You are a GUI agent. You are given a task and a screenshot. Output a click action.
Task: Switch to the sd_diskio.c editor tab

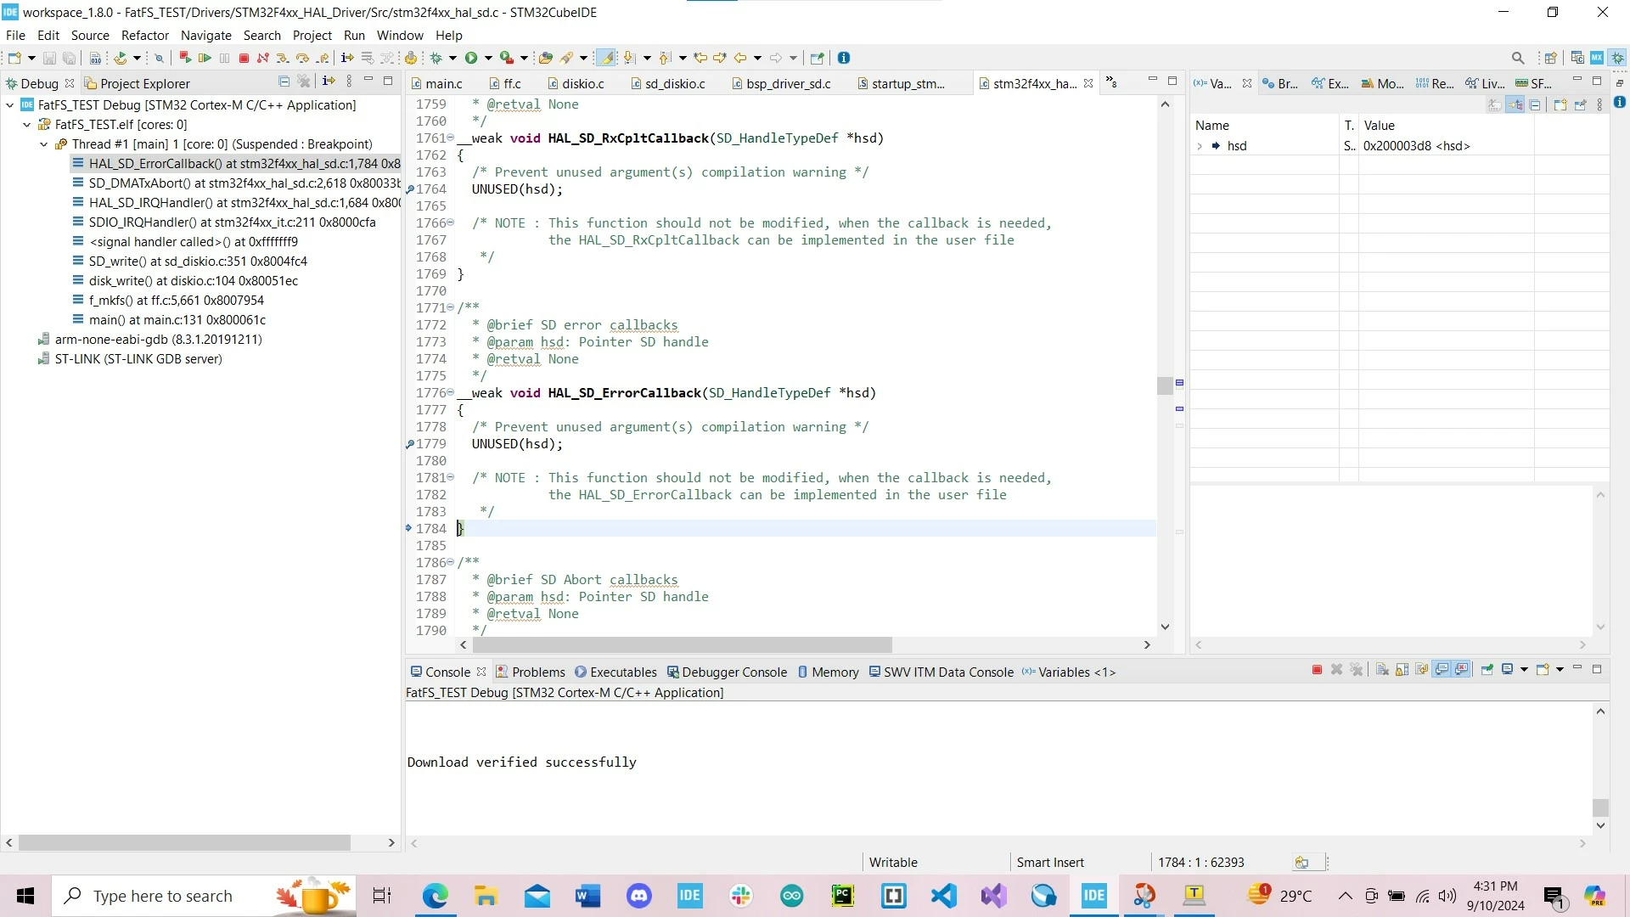(667, 83)
